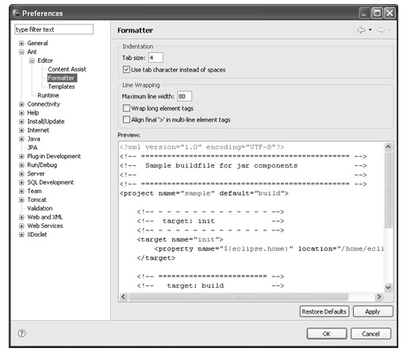Go forward using the forward arrow icon
Viewport: 407px width, 352px height.
[x=381, y=30]
